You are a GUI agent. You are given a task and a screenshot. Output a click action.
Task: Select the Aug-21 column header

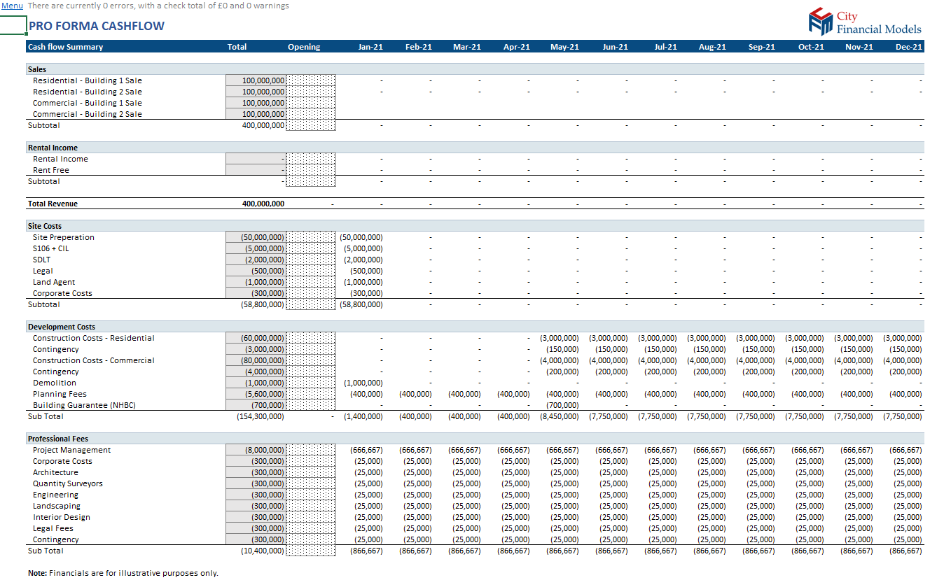712,47
